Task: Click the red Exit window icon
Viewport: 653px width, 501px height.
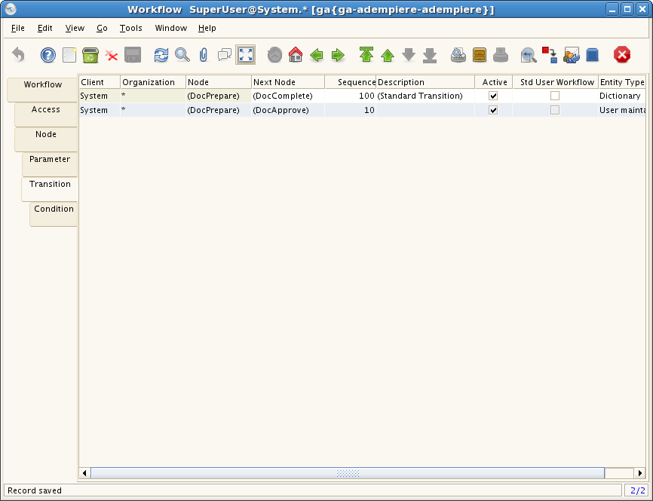Action: pos(621,55)
